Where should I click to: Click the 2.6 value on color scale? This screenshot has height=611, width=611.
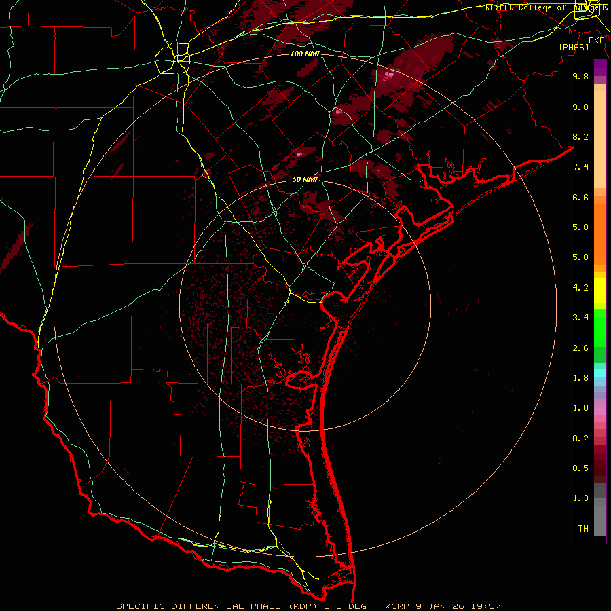tap(580, 348)
